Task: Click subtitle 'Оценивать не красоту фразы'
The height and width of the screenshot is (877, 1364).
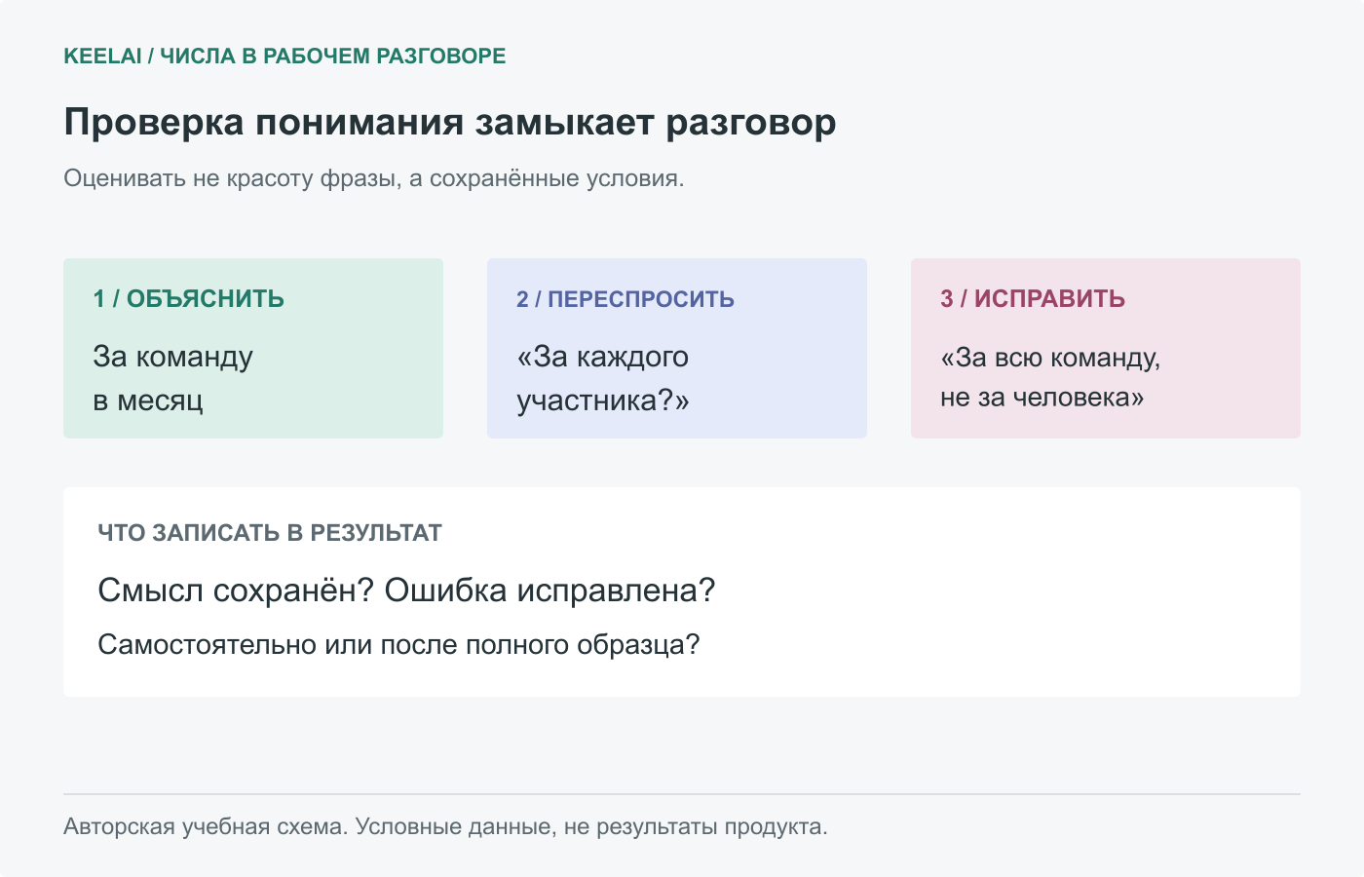Action: (x=231, y=179)
